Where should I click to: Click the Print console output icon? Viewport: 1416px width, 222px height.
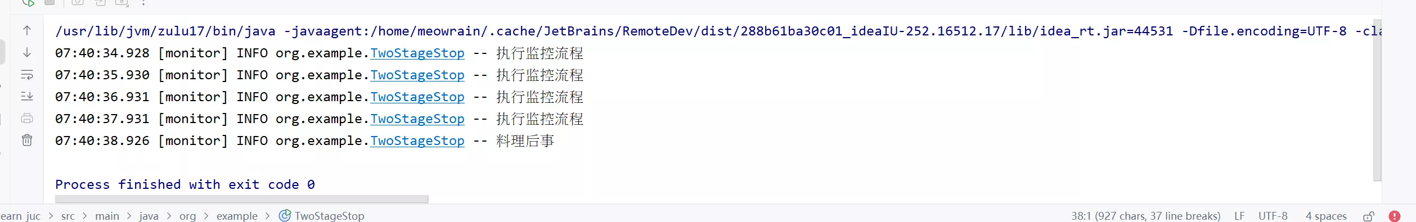(x=27, y=119)
